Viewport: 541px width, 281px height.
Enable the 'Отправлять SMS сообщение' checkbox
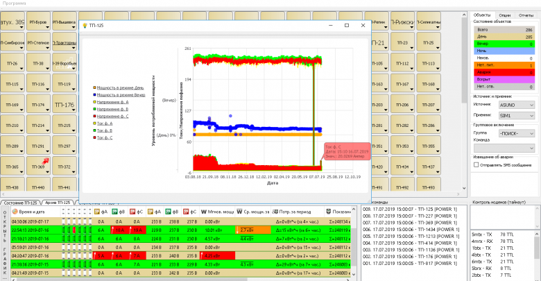[476, 166]
